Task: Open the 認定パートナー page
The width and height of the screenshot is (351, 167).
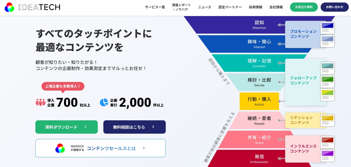Action: click(x=230, y=7)
